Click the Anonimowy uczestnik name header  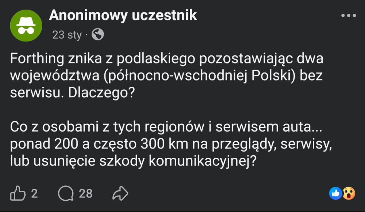tap(122, 15)
